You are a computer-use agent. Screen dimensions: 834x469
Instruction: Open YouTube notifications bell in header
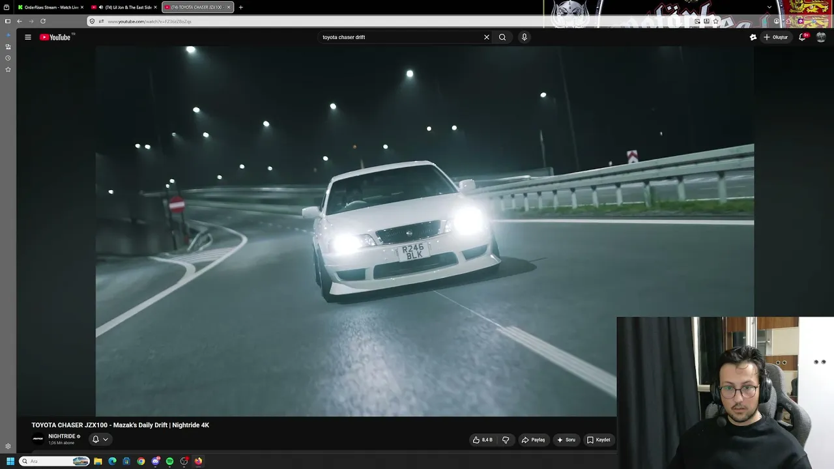(803, 37)
